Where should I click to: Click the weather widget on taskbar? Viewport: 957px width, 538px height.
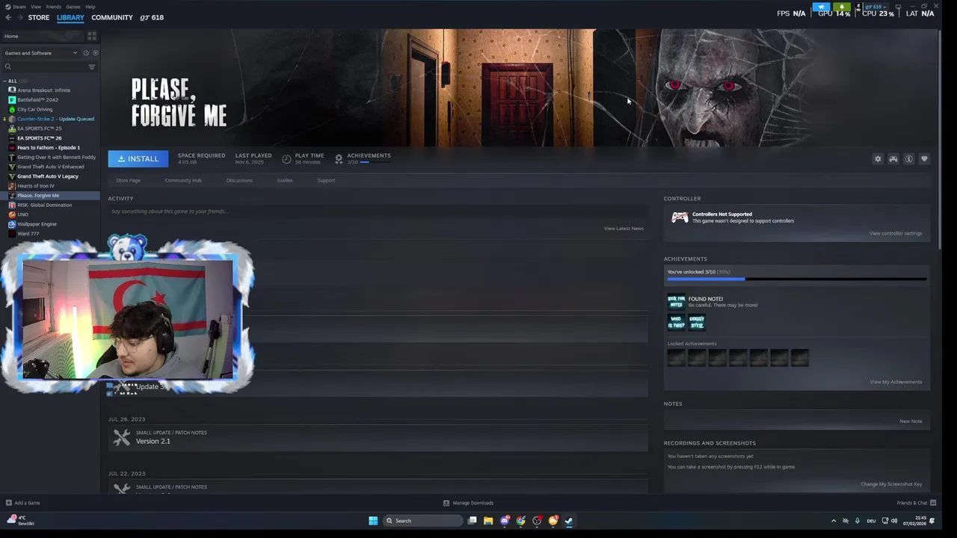point(20,520)
